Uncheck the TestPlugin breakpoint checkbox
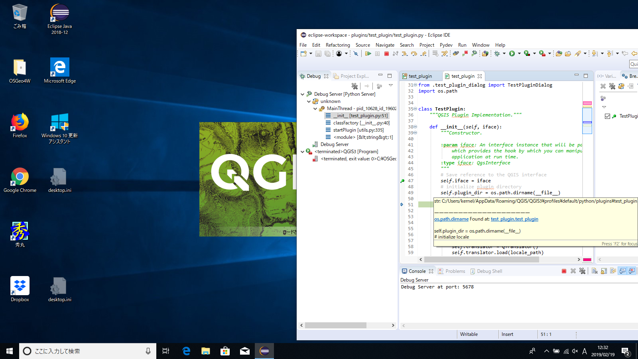The width and height of the screenshot is (638, 359). click(x=607, y=116)
